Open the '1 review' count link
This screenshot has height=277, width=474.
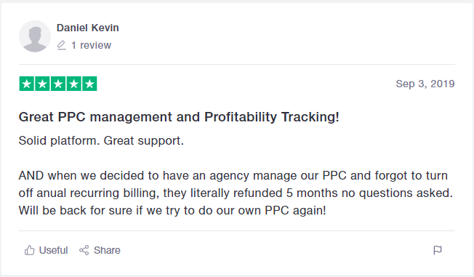click(x=91, y=45)
